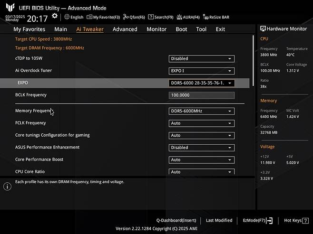Open the Tool tab
Viewport: 313px width, 234px height.
pos(201,29)
